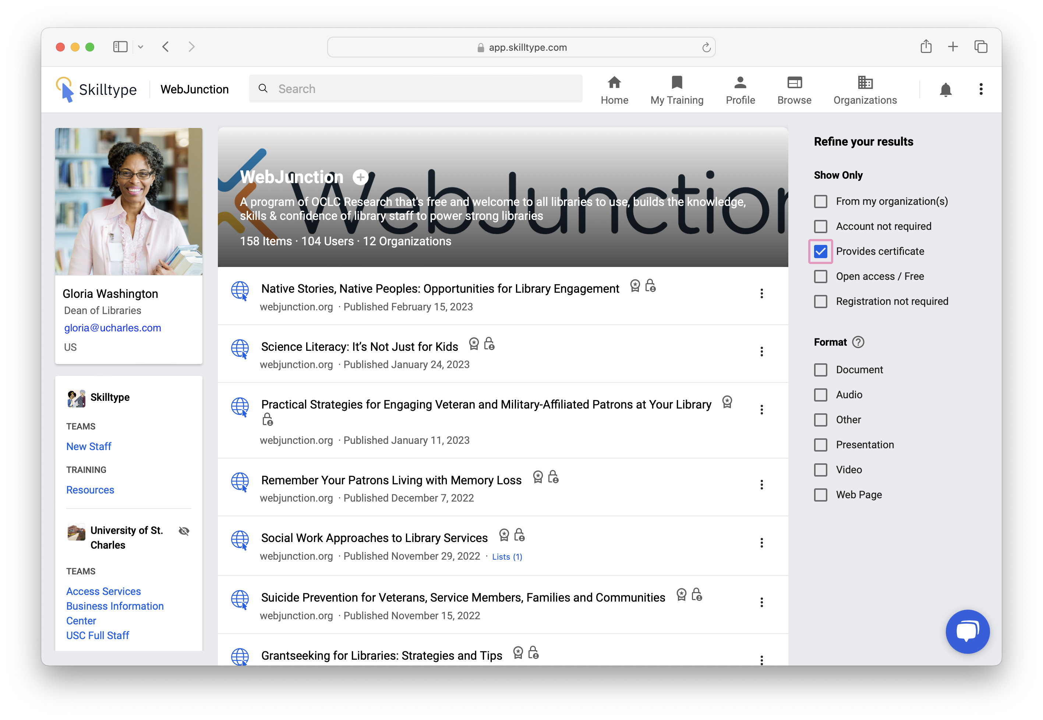
Task: Click the Skilltype logo
Action: click(97, 89)
